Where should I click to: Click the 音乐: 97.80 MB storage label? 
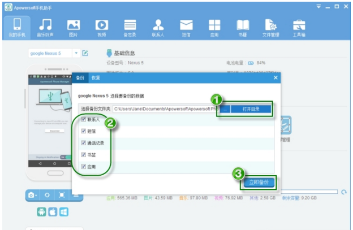[193, 198]
